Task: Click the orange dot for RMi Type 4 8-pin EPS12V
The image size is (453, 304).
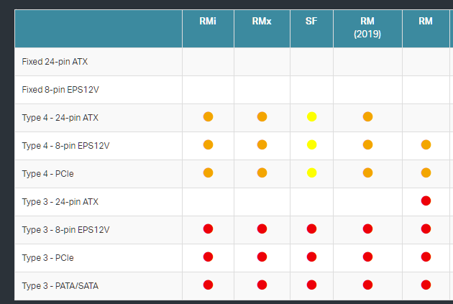Action: (208, 145)
